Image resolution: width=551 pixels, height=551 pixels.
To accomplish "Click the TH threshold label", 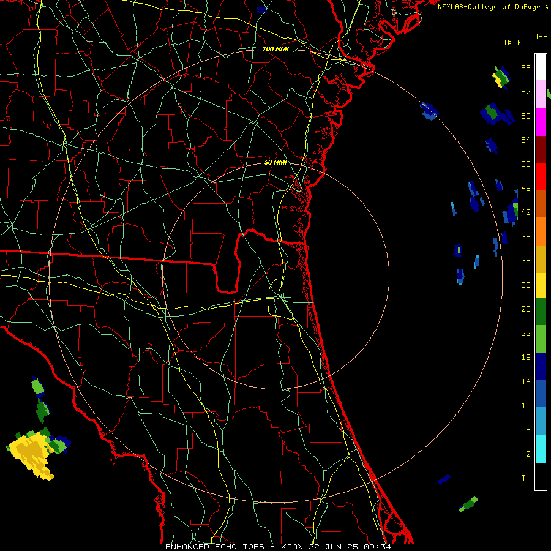I will 526,478.
